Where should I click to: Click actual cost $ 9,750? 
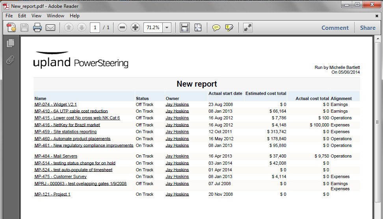322,156
